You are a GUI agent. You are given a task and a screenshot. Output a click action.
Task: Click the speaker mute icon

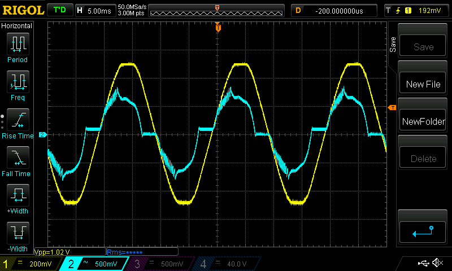click(437, 263)
